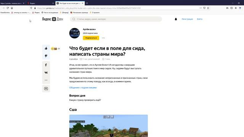Click the reactions emoji count 77
Screen dimensions: 244x137
56,49
